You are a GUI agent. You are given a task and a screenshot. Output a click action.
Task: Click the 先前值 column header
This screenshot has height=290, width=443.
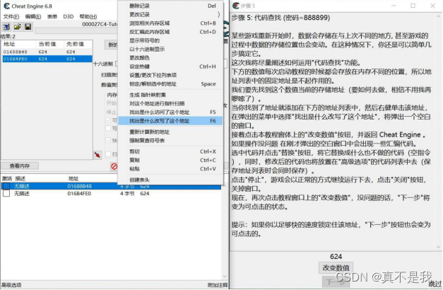[x=78, y=44]
